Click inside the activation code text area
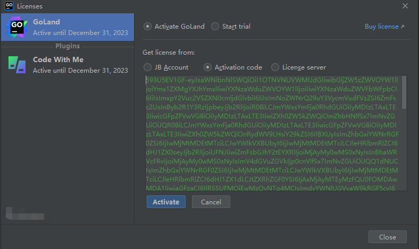This screenshot has height=249, width=419. coord(271,133)
